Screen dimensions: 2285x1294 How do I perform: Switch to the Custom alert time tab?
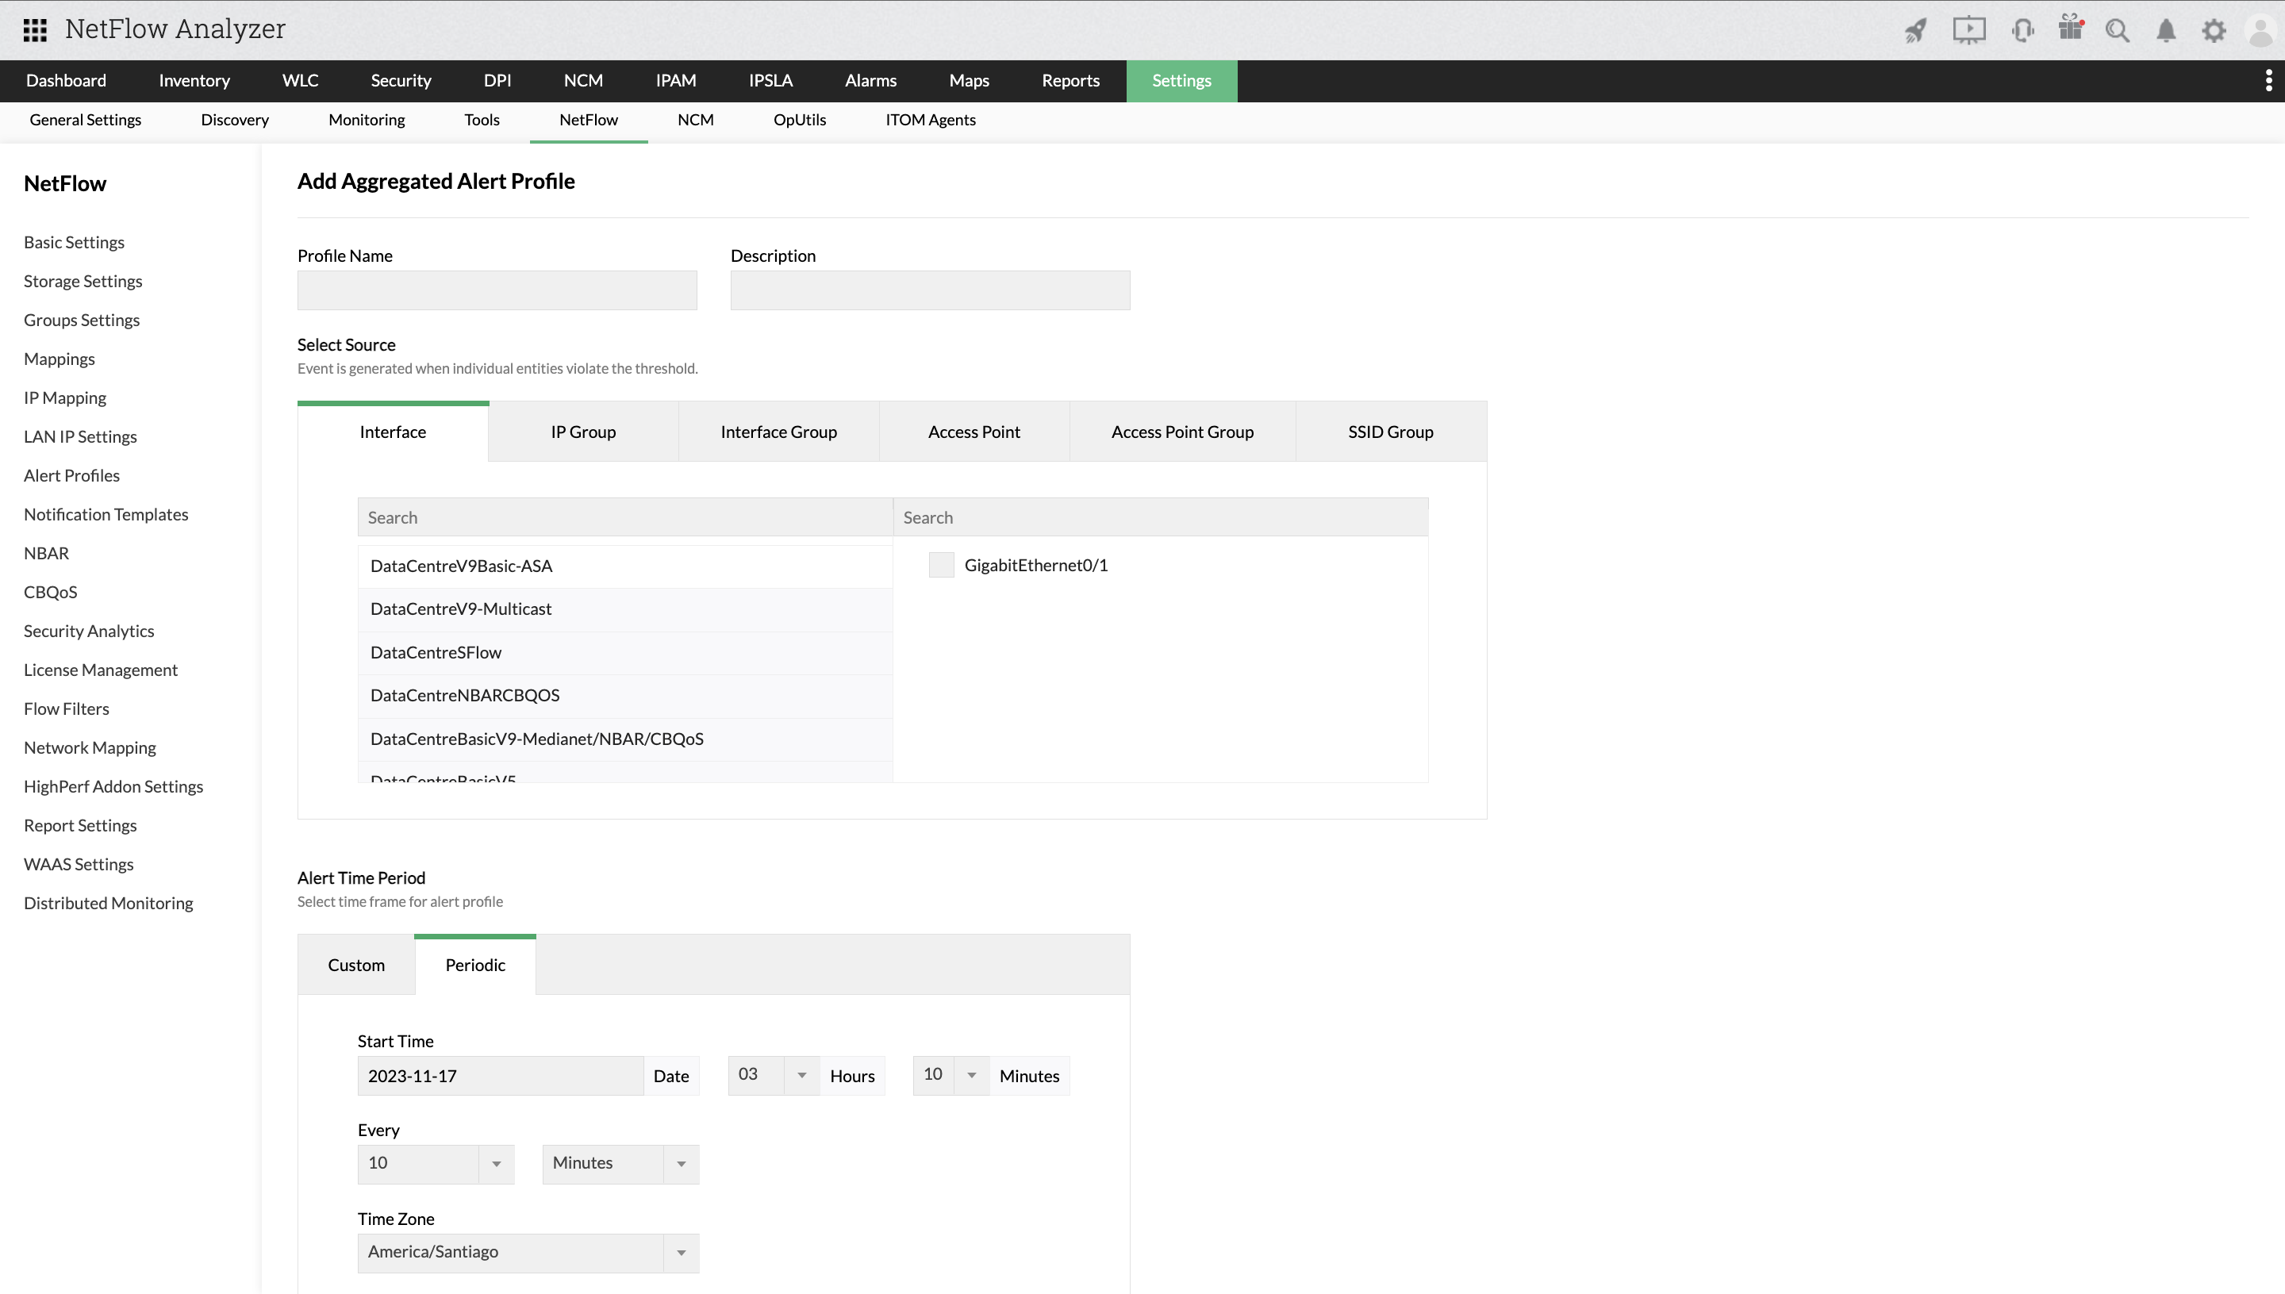(x=355, y=964)
